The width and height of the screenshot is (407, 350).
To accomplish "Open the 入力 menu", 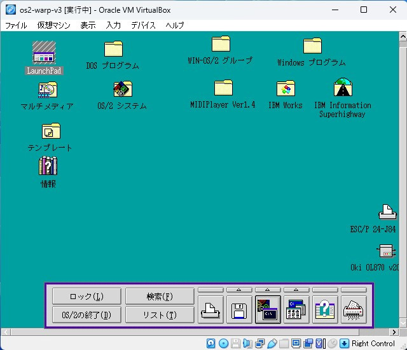I will [x=113, y=25].
